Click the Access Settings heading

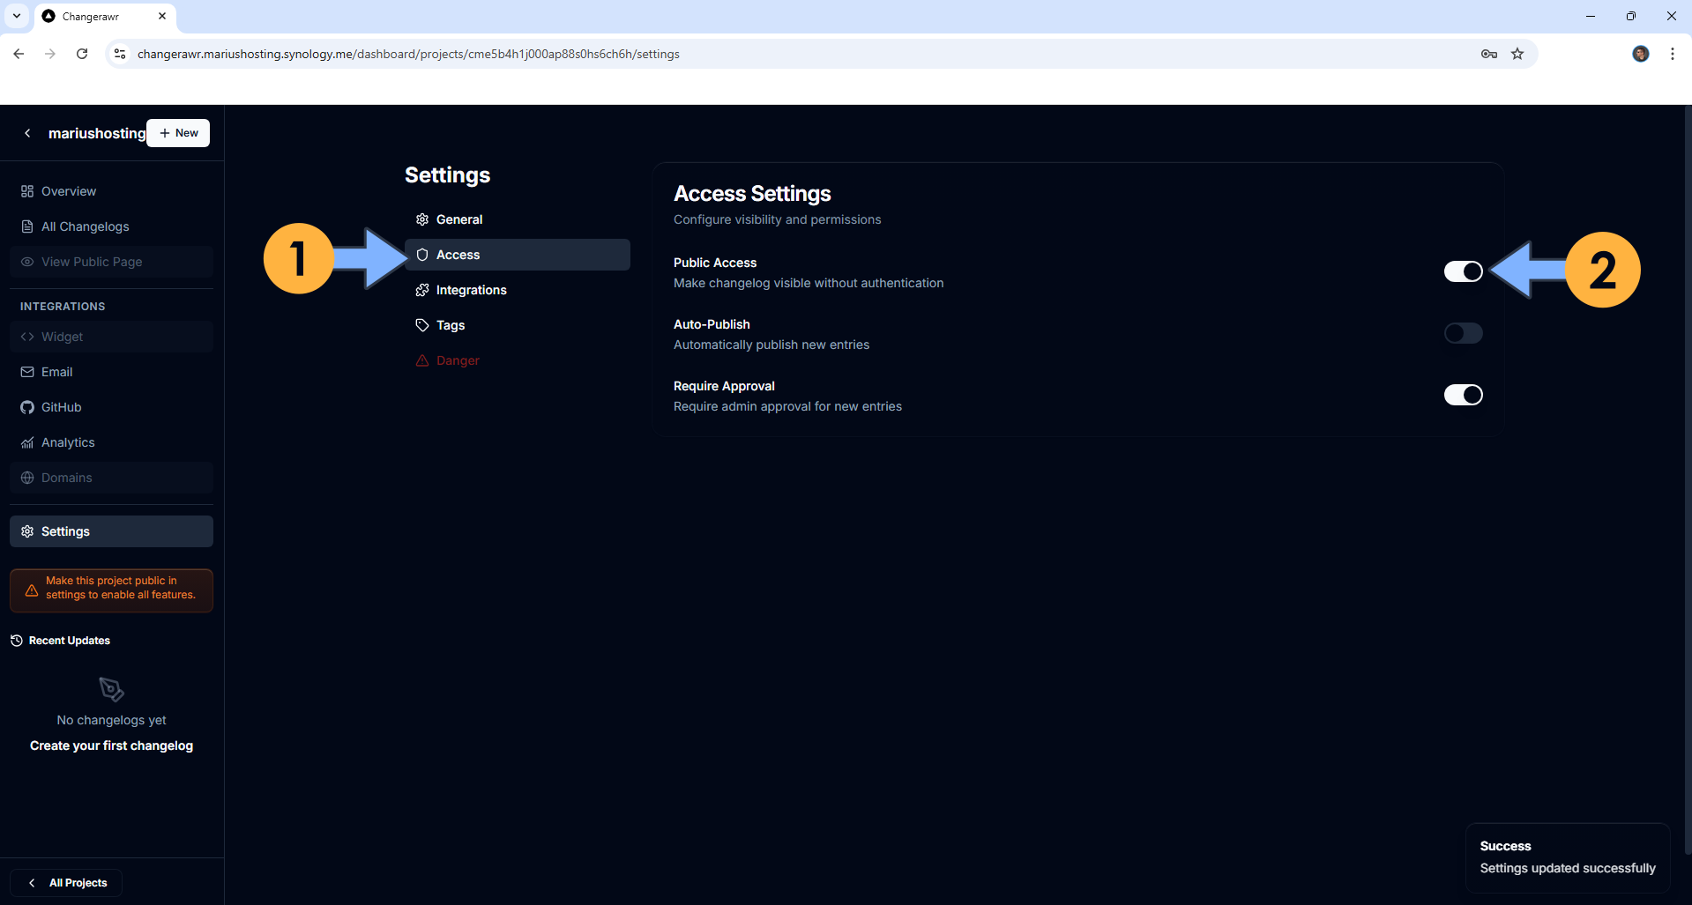click(x=752, y=194)
